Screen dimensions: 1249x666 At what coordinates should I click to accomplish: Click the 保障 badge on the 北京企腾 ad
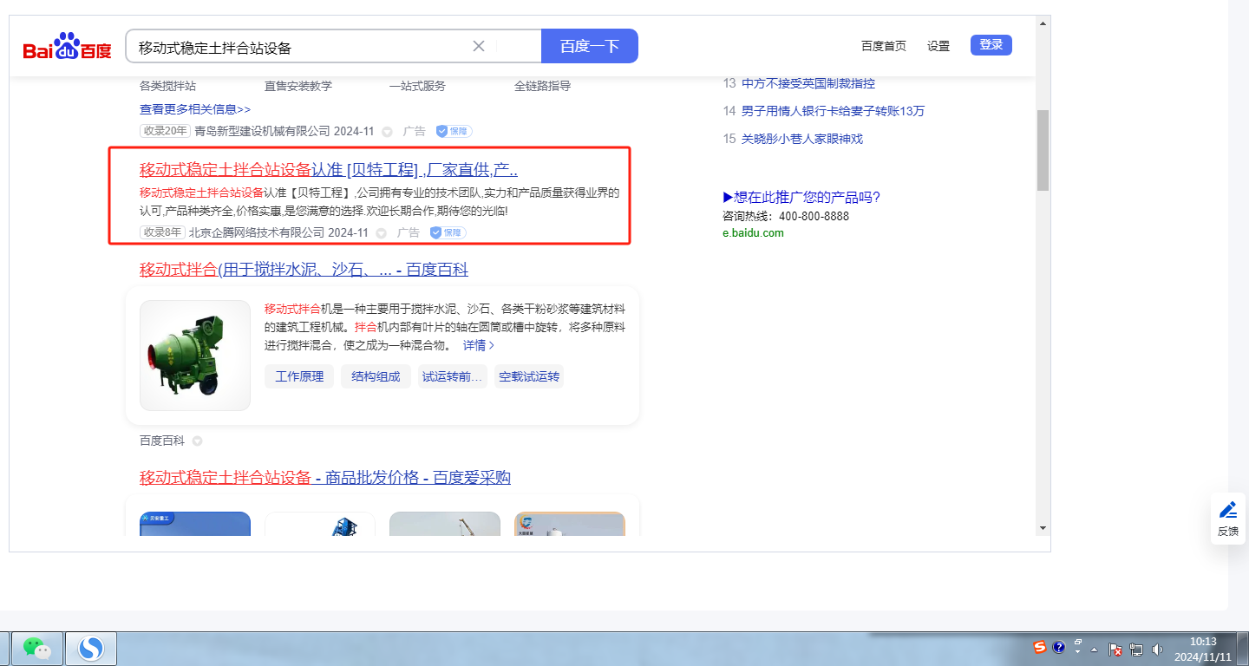pos(448,232)
